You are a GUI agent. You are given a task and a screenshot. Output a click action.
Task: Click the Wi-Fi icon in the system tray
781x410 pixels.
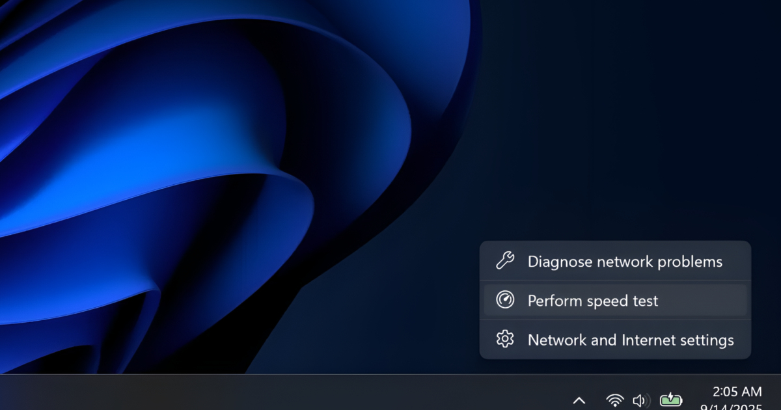click(614, 400)
